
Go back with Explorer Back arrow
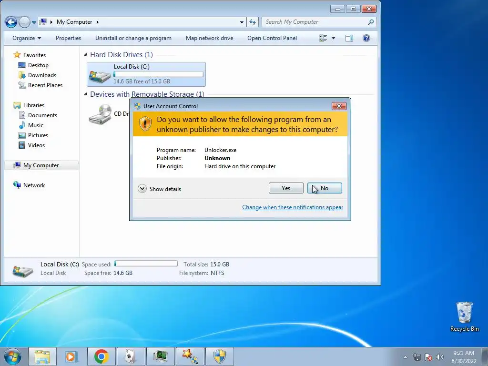pyautogui.click(x=11, y=22)
